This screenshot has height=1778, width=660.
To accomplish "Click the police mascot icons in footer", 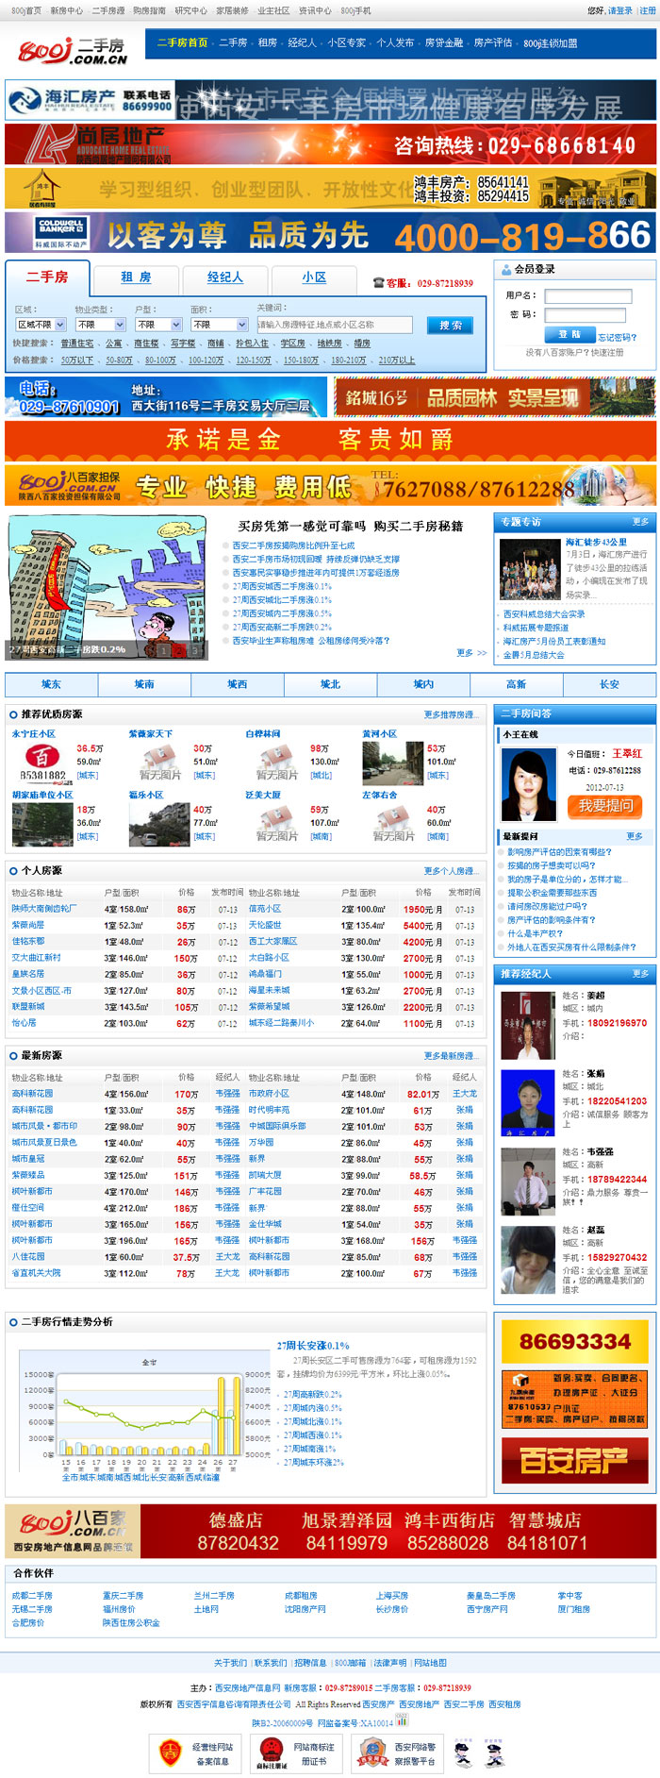I will pyautogui.click(x=478, y=1753).
